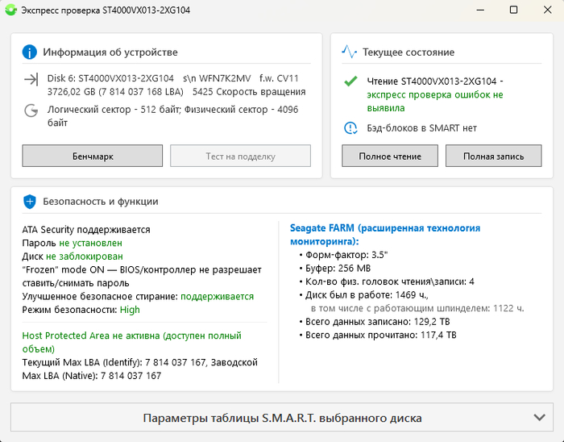Run the Бенчмарк test
The height and width of the screenshot is (442, 564).
click(93, 156)
